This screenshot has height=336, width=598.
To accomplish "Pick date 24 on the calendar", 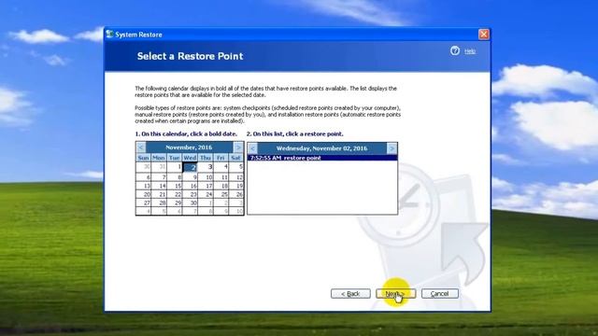I will click(x=206, y=194).
